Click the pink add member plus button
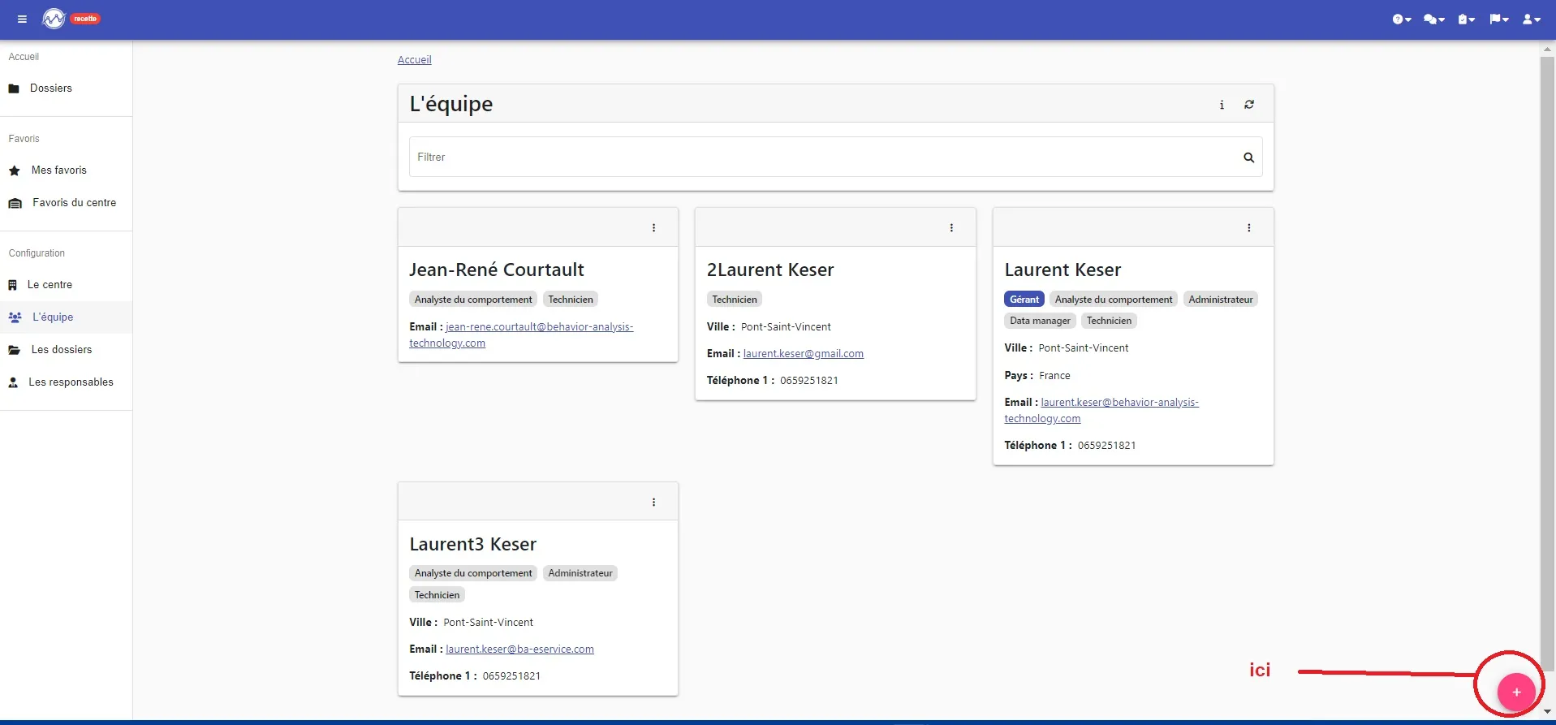The width and height of the screenshot is (1556, 725). click(1515, 692)
